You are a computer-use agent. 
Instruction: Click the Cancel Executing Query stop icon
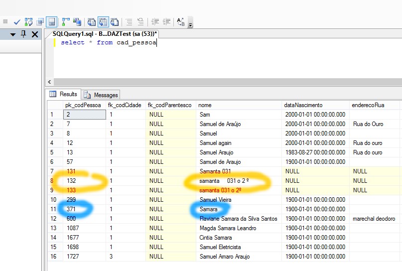coord(5,22)
